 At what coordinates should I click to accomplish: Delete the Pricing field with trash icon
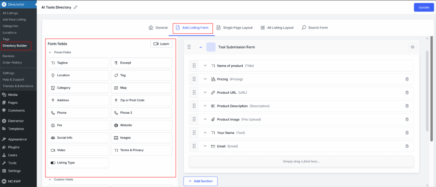pos(407,79)
